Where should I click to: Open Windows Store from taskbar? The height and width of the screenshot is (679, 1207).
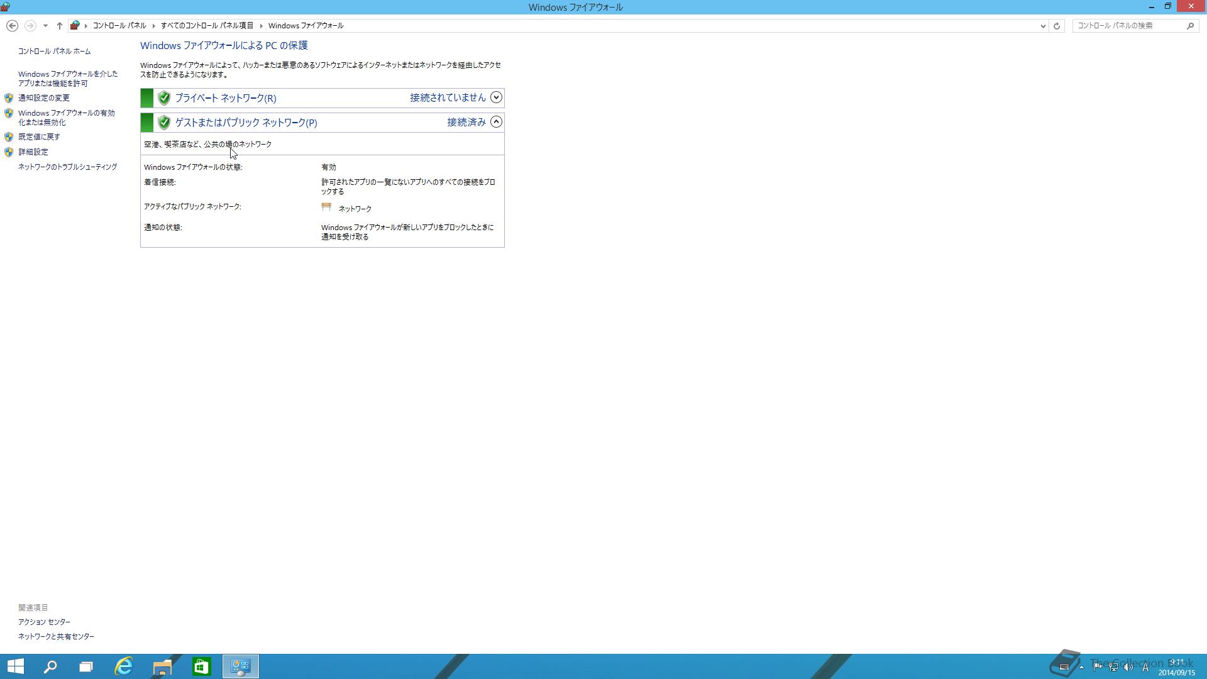click(201, 666)
